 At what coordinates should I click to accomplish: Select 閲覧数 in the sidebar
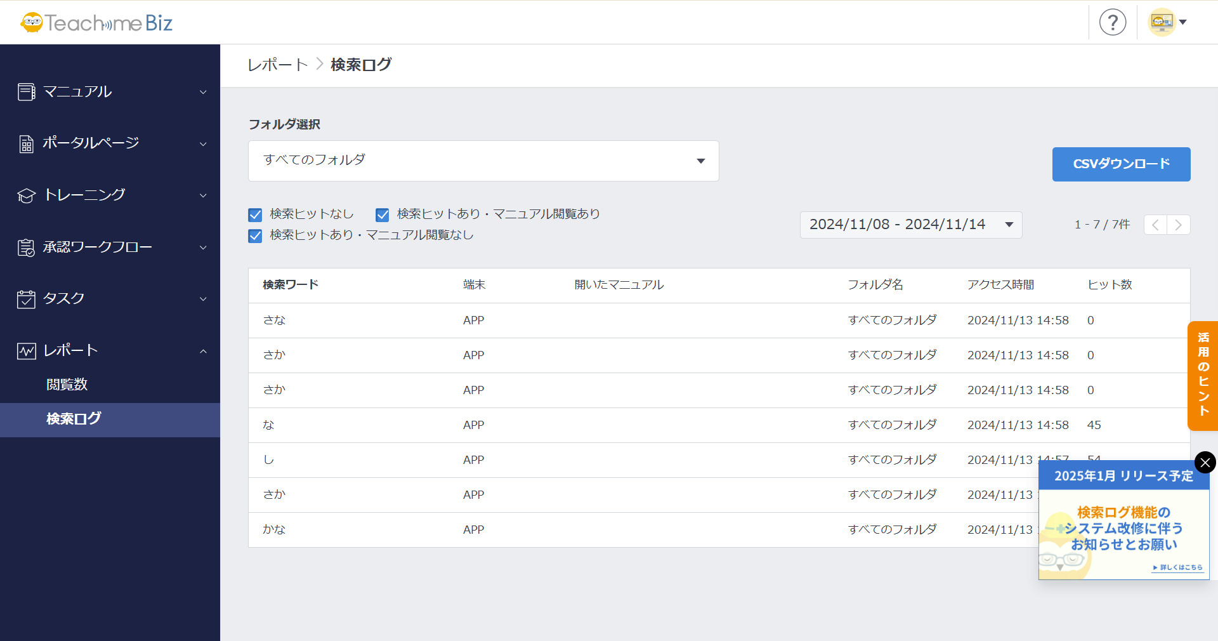click(67, 385)
